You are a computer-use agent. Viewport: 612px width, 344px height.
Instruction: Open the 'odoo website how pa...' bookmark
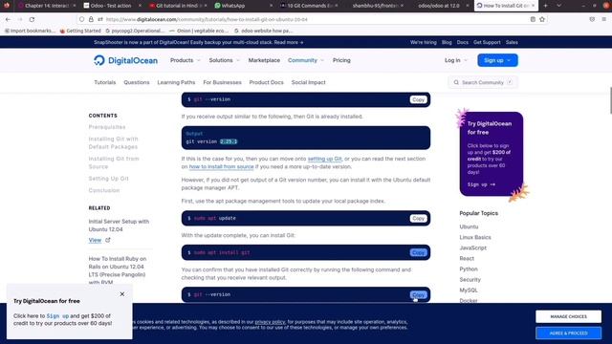pyautogui.click(x=264, y=31)
